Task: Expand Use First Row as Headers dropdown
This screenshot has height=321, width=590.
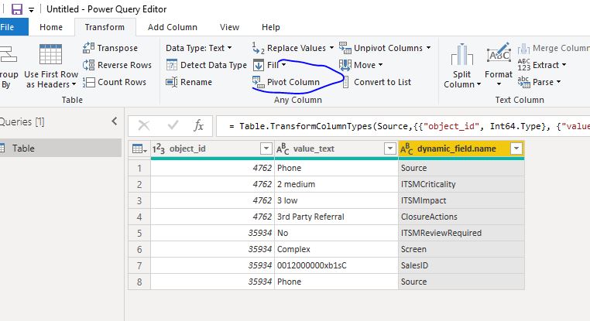Action: pyautogui.click(x=74, y=84)
